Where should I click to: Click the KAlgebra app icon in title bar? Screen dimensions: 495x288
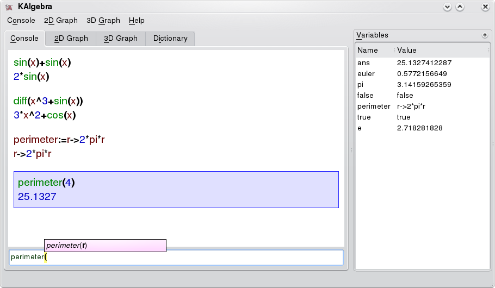point(9,7)
